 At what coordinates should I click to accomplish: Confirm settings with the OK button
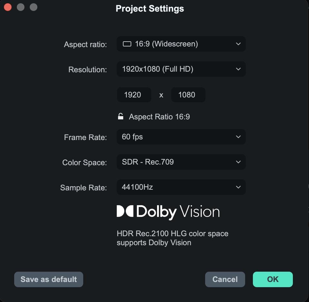[x=273, y=279]
